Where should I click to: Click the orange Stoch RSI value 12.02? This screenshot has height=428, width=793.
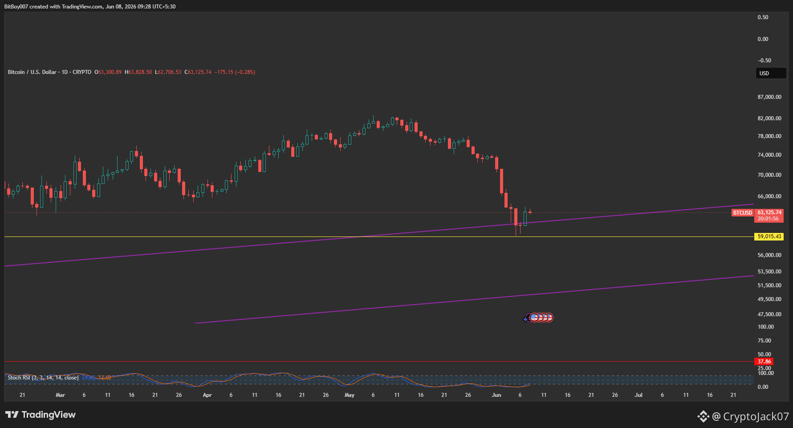105,378
